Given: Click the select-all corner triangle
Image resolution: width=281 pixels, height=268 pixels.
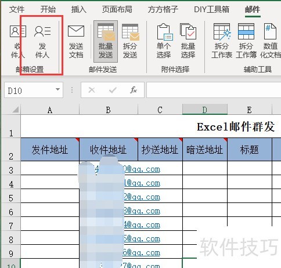Looking at the screenshot, I should [16, 110].
